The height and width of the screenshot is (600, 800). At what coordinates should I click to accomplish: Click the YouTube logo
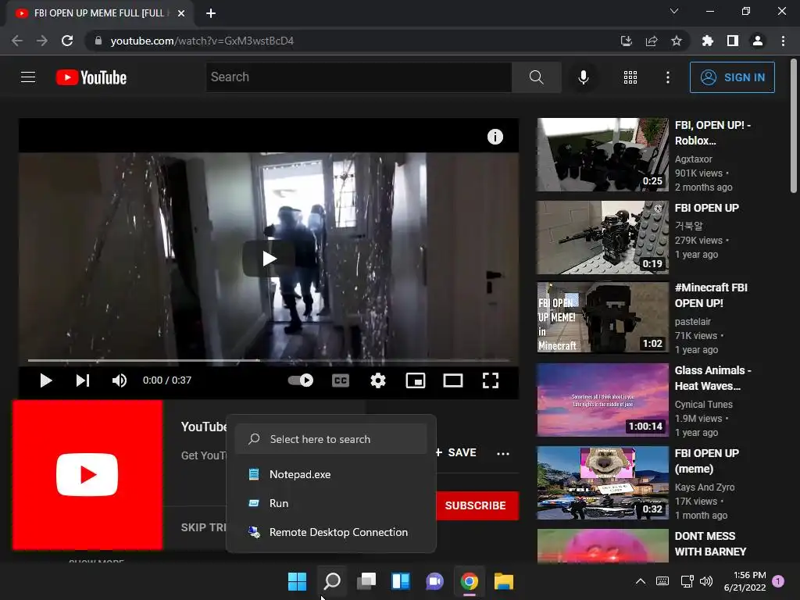tap(91, 77)
